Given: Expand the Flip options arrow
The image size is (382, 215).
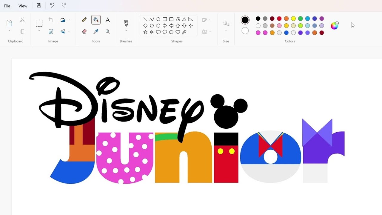Looking at the screenshot, I should point(69,31).
